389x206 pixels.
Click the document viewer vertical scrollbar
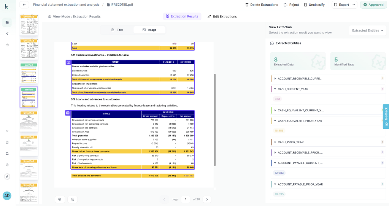214,120
